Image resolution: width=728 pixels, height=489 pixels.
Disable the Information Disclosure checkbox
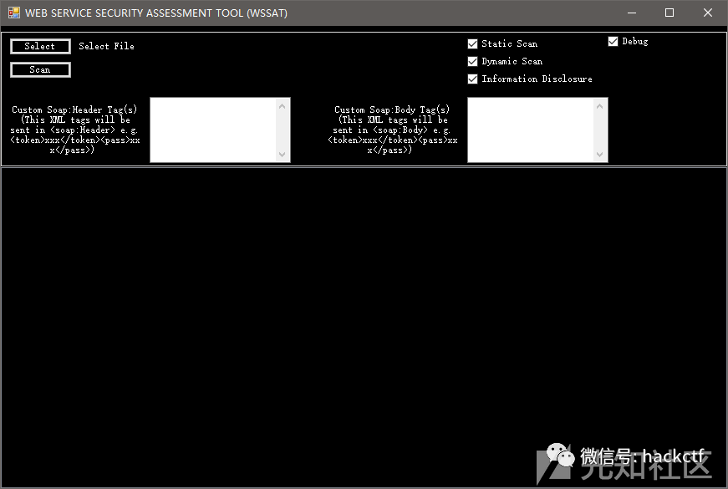tap(472, 79)
